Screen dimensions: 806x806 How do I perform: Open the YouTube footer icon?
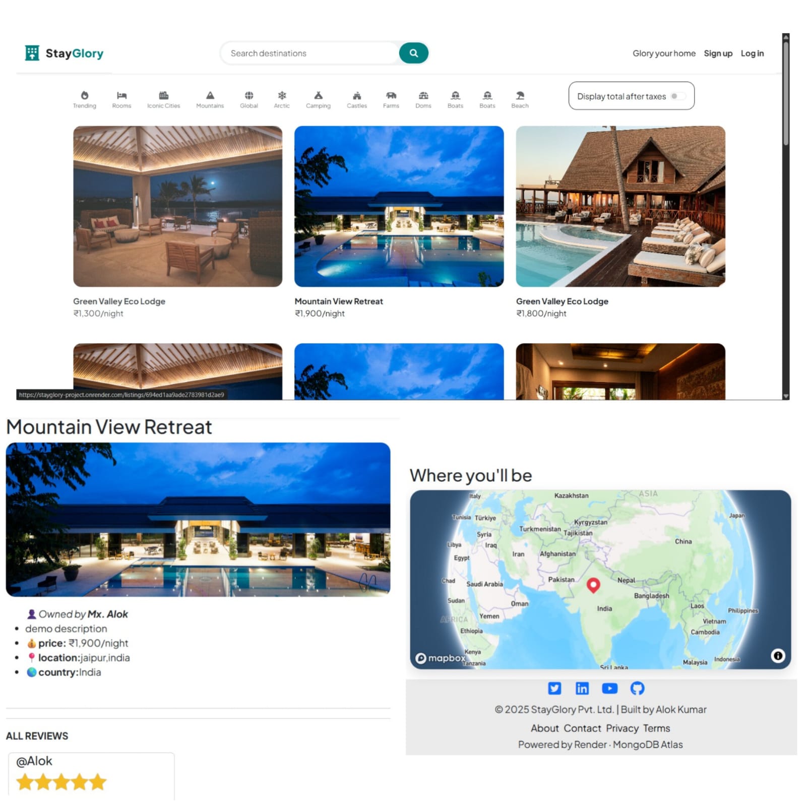click(x=609, y=688)
